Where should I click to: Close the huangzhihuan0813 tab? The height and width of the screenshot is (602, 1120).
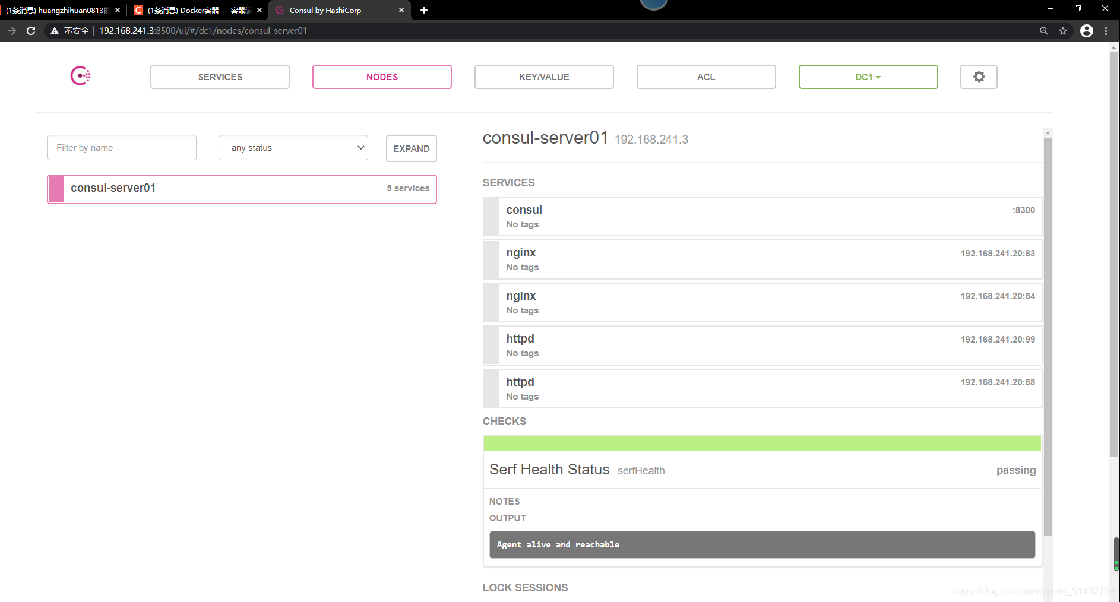pyautogui.click(x=118, y=10)
